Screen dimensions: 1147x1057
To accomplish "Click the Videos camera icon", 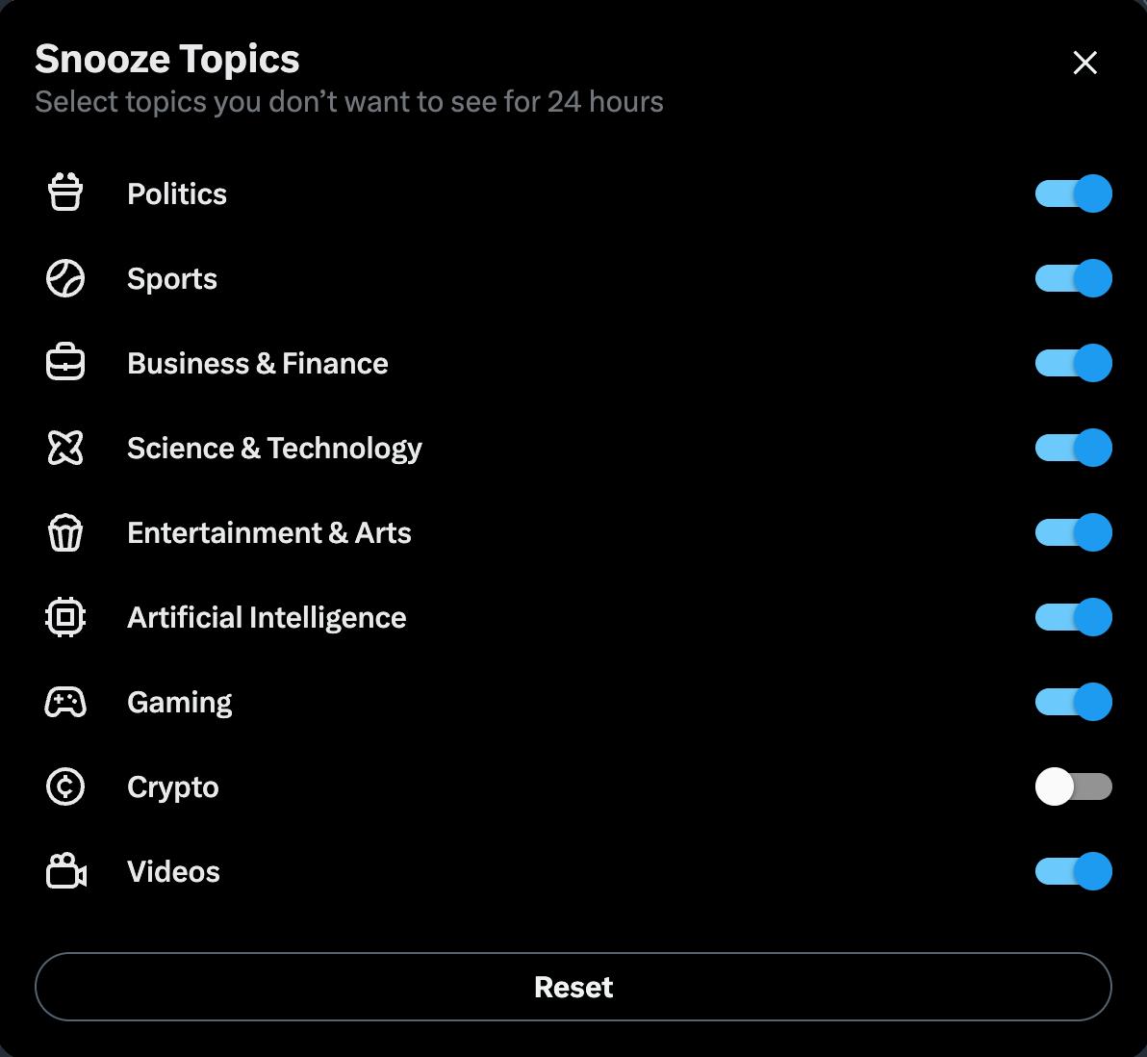I will (65, 871).
